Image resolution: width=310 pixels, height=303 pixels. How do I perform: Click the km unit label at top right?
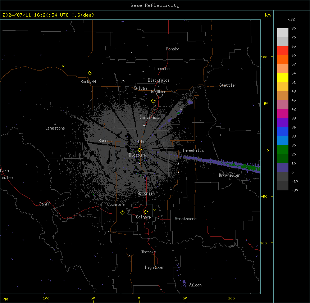268,15
